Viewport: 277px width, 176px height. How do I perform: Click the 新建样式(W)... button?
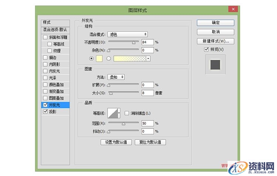coord(216,41)
